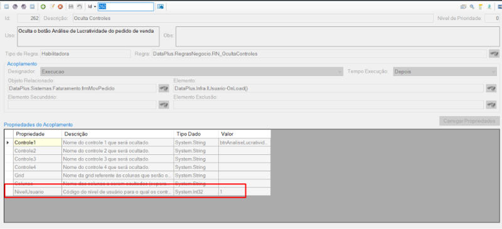Click the Objeto Relacionado field frmMovPedido
This screenshot has height=229, width=502.
[82, 88]
